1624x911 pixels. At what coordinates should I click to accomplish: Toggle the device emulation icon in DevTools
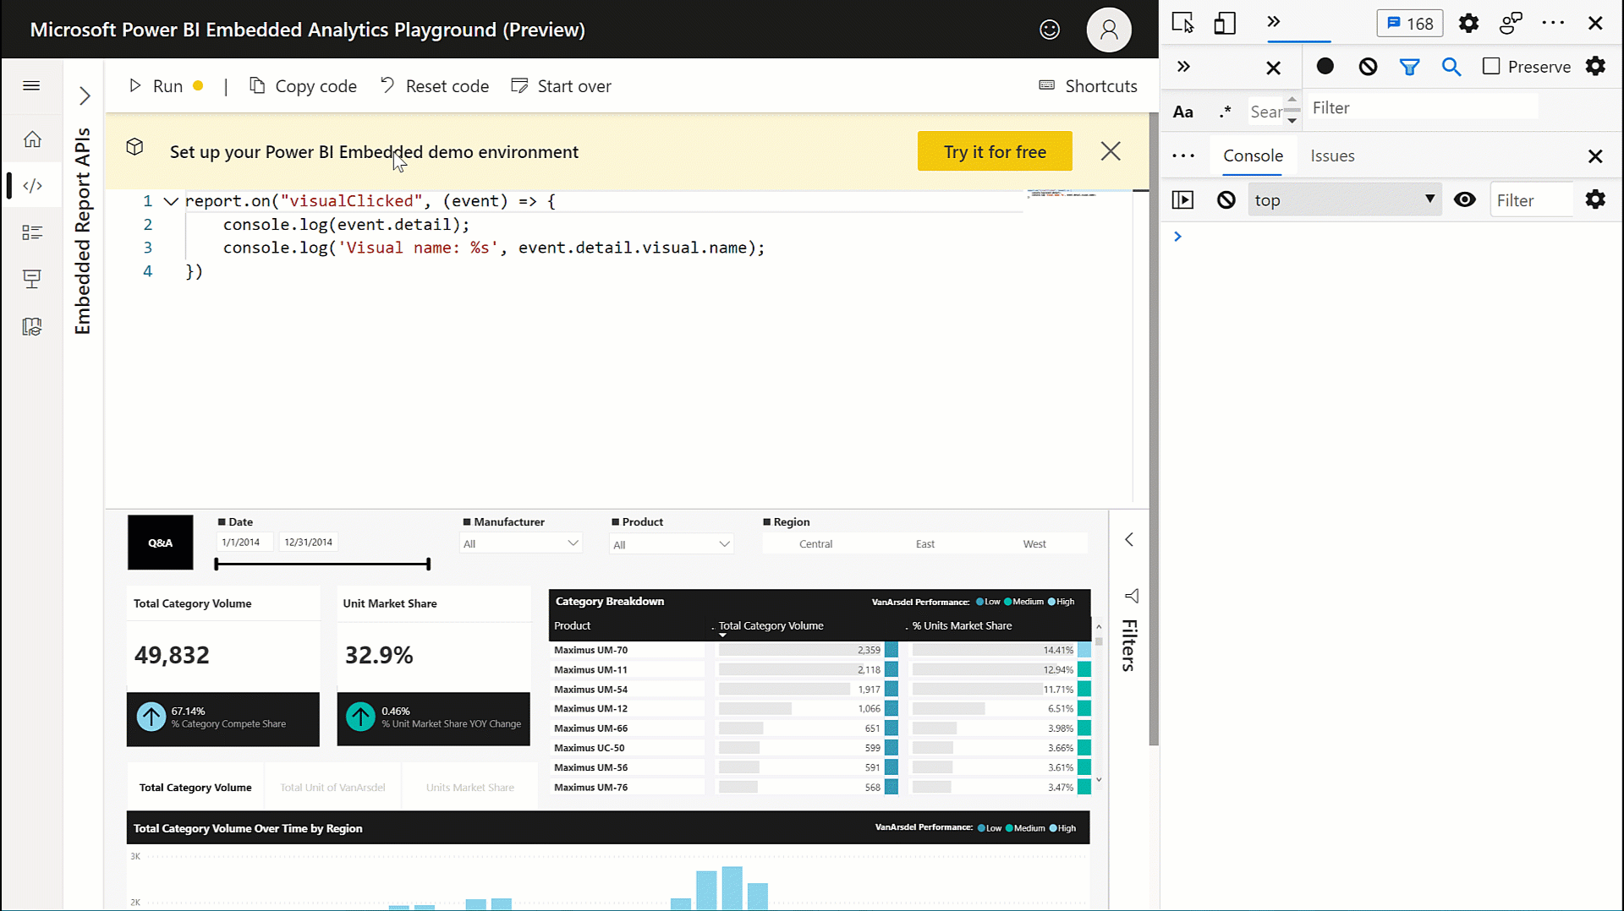pos(1225,23)
